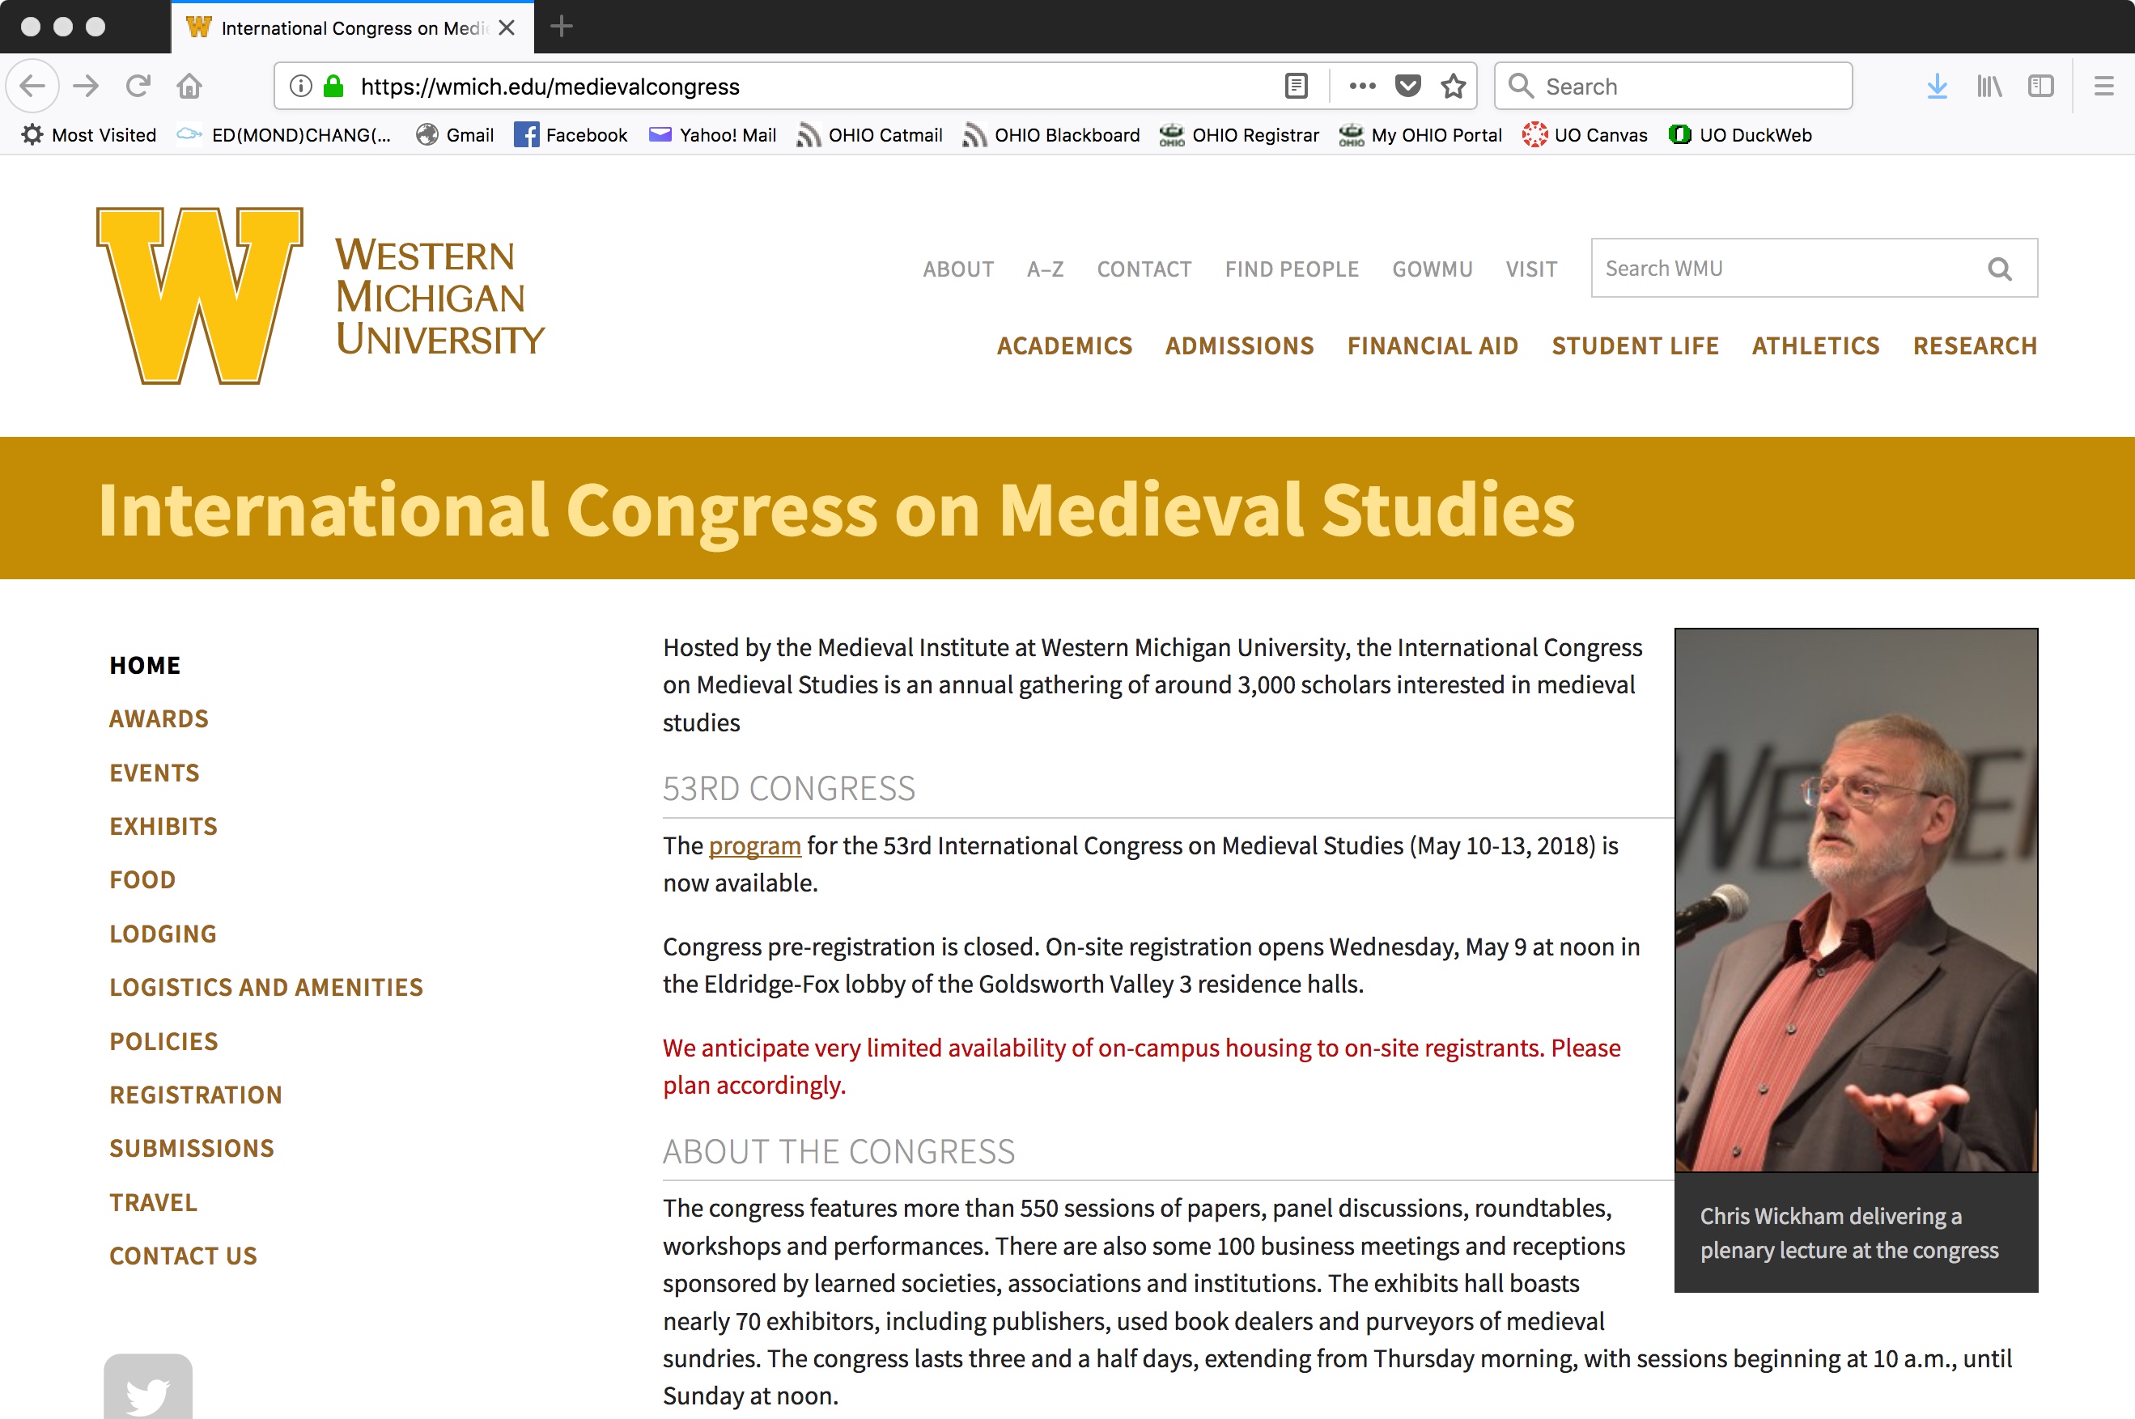Click the Western Michigan University W logo
The height and width of the screenshot is (1419, 2135).
pyautogui.click(x=199, y=296)
